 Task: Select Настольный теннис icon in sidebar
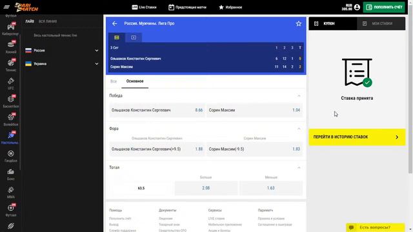point(10,137)
